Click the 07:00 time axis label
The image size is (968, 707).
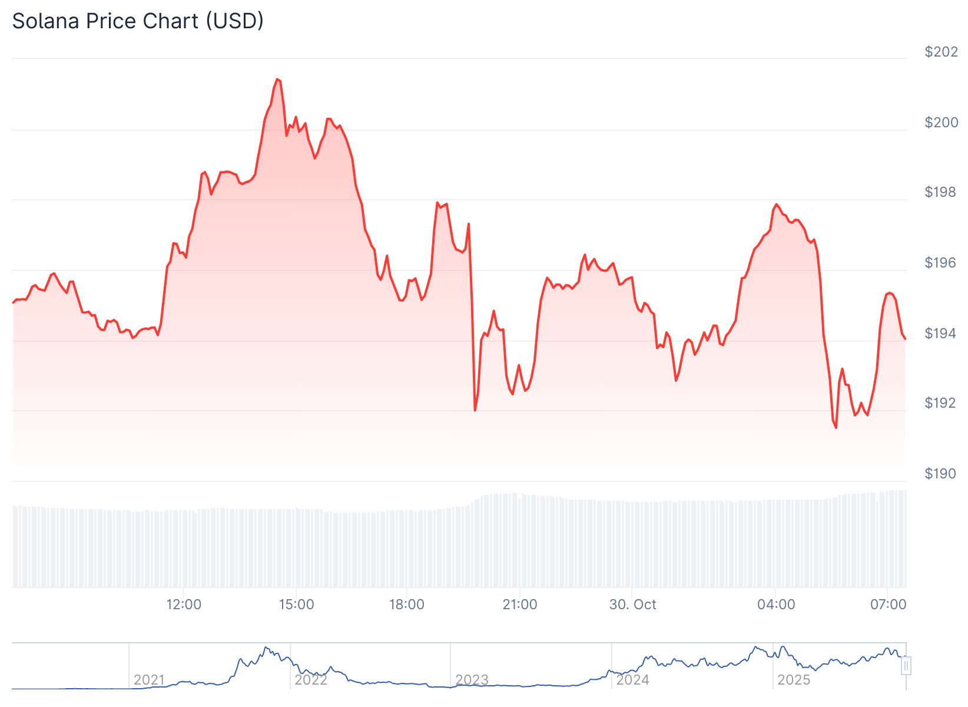point(888,604)
